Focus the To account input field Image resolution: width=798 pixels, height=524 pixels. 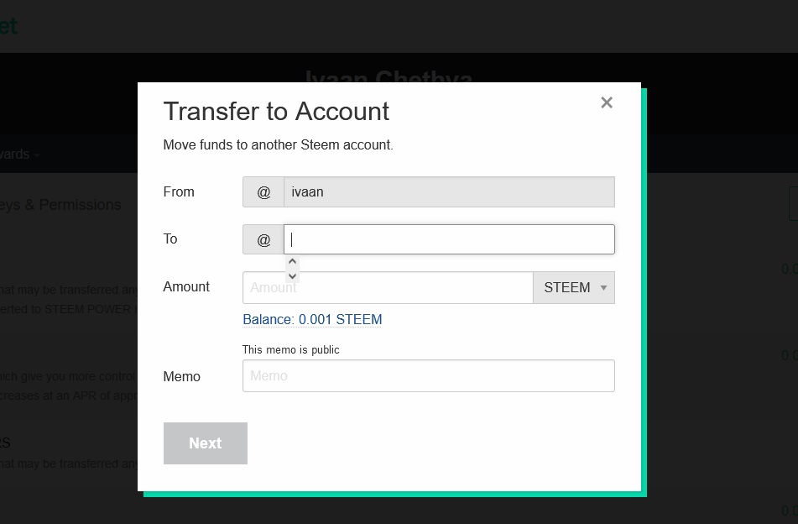click(x=449, y=239)
